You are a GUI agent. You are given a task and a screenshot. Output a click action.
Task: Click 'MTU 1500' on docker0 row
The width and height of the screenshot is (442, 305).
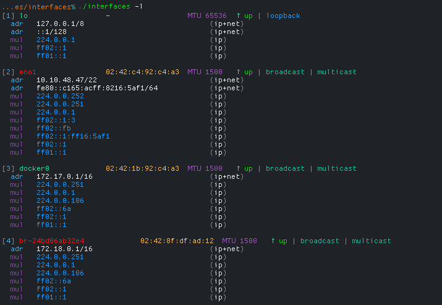point(205,168)
